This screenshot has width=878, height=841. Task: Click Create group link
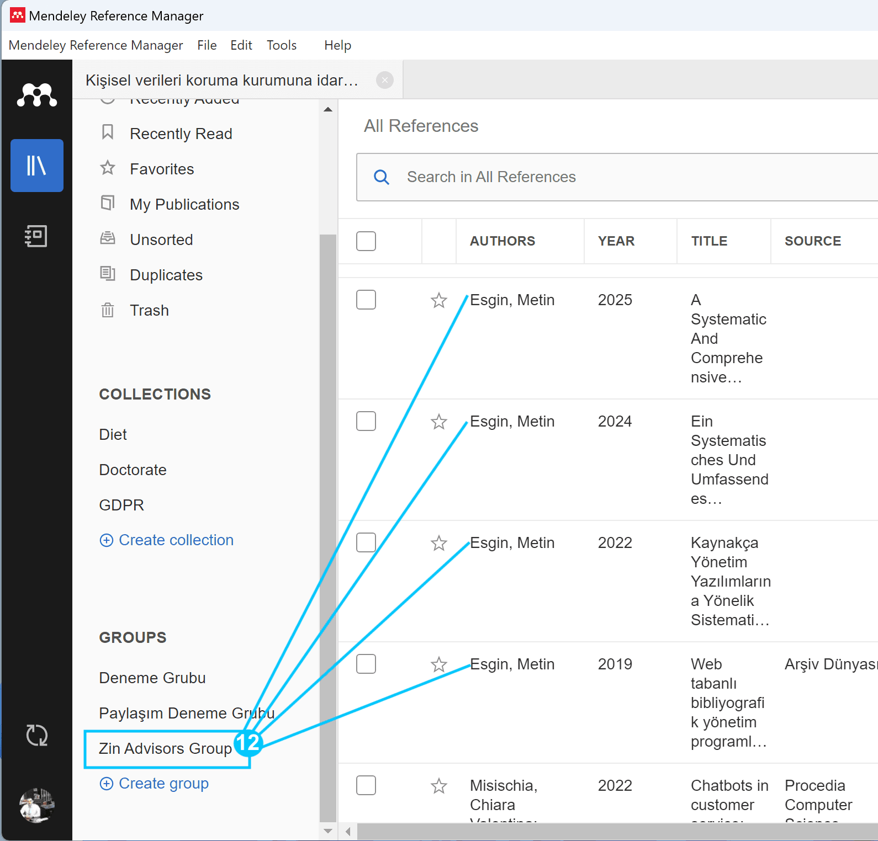coord(164,784)
